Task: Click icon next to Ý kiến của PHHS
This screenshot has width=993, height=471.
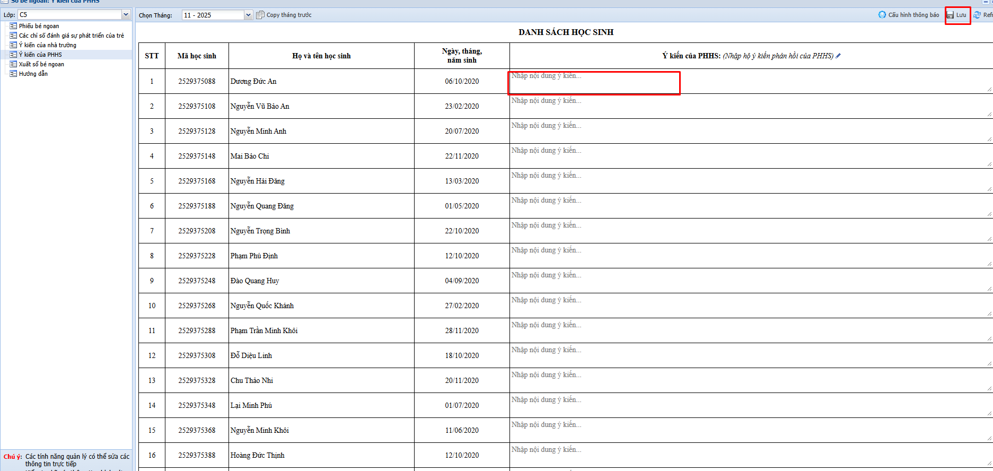Action: click(13, 55)
